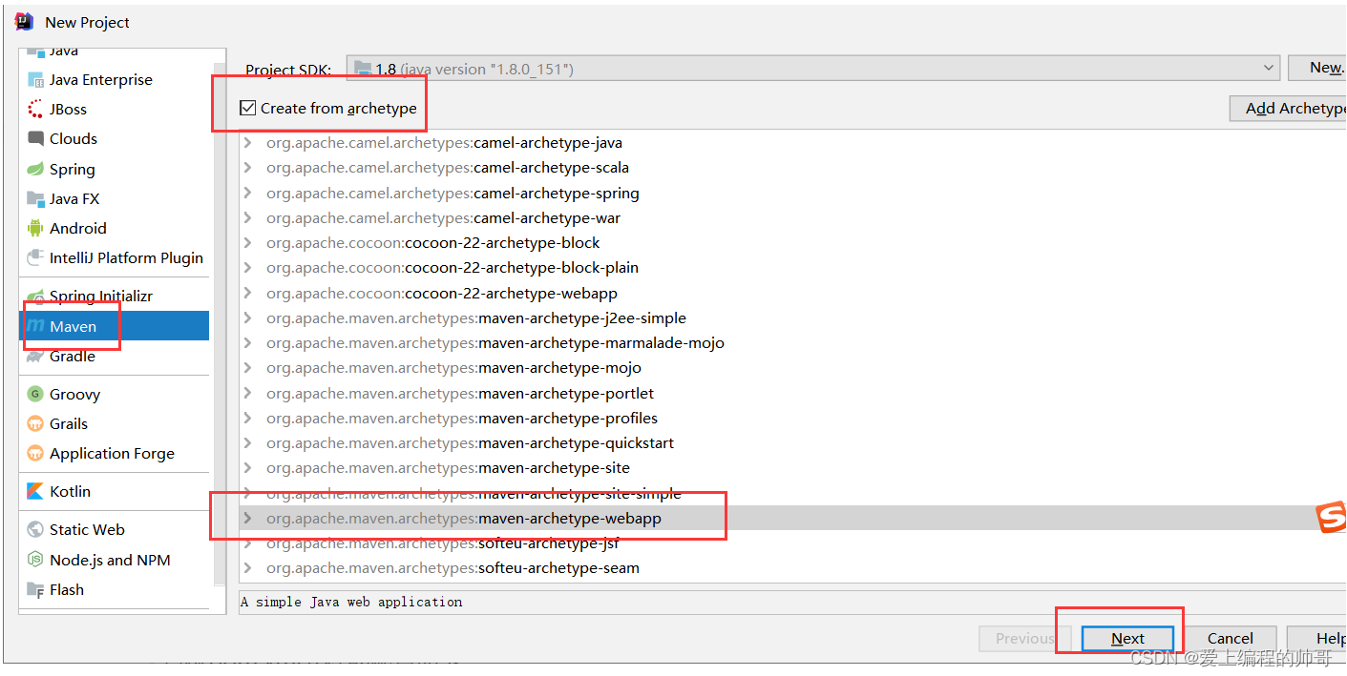Click the IntelliJ Platform Plugin icon

(35, 258)
